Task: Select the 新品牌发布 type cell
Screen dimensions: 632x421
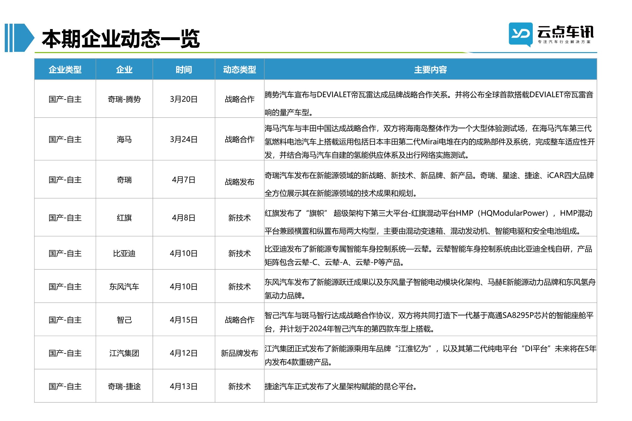Action: (x=240, y=353)
